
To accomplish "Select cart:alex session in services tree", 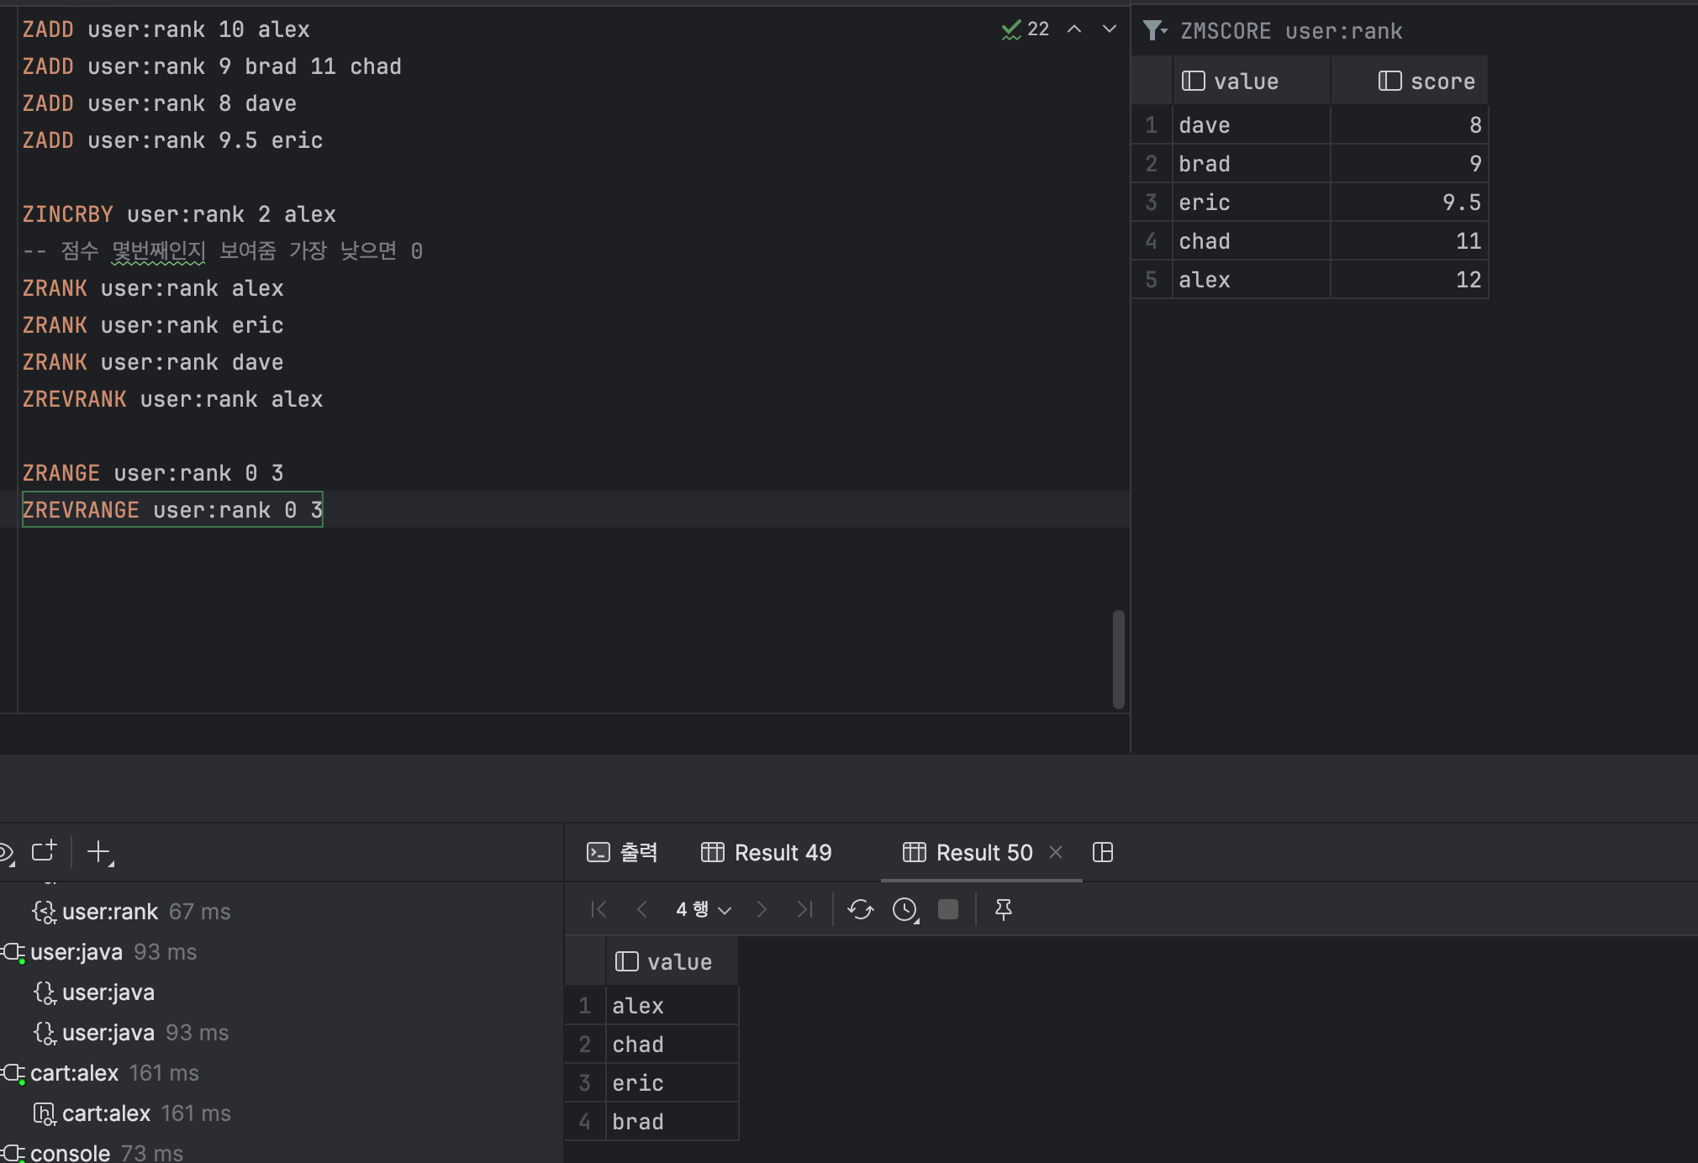I will (74, 1073).
